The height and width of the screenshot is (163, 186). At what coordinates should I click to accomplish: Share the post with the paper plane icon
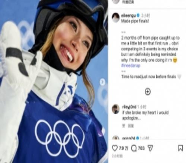coord(150,148)
